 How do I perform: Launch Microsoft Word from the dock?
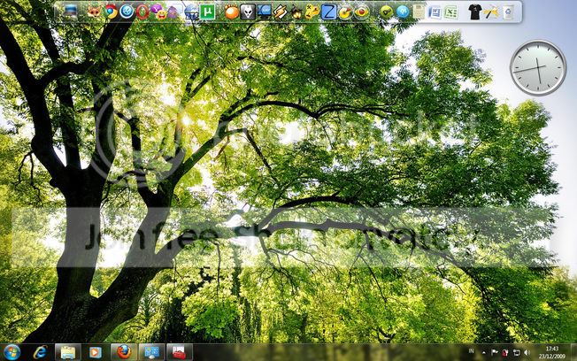coord(435,12)
